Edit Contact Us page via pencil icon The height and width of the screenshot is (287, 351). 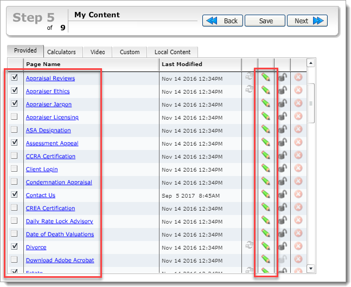pos(266,194)
